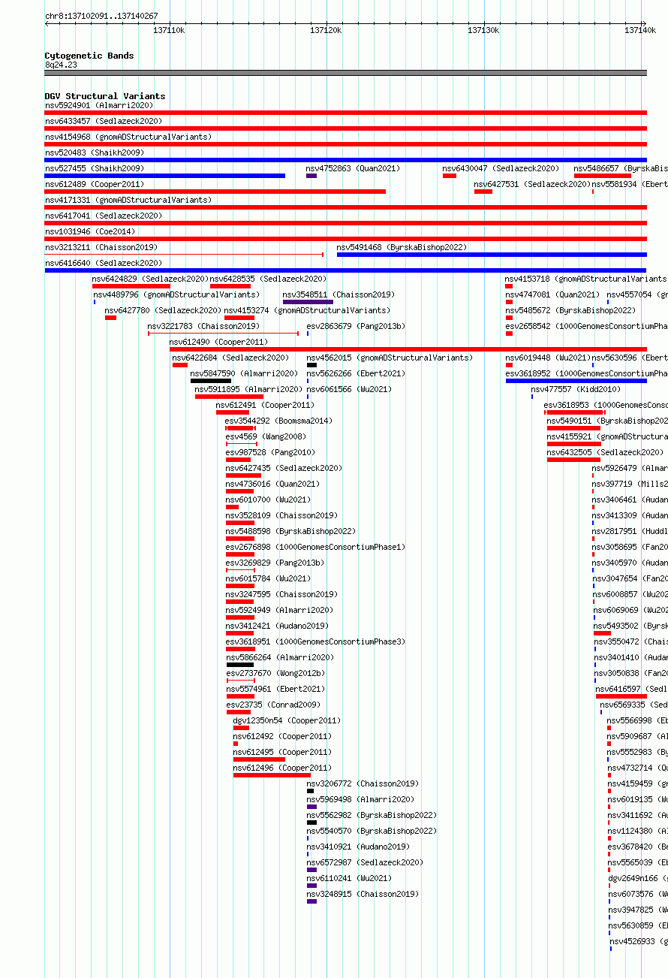Click esv23735 (Conrad2009) label

(273, 705)
